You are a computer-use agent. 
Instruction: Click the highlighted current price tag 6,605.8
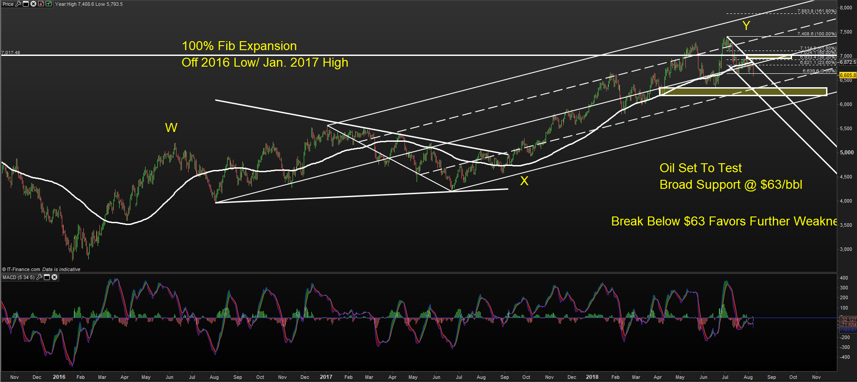848,75
